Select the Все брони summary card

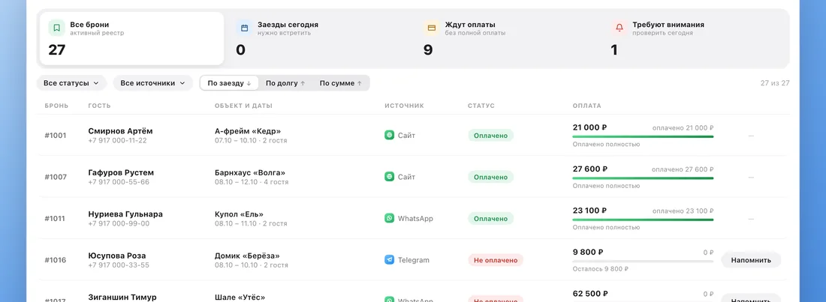(131, 38)
